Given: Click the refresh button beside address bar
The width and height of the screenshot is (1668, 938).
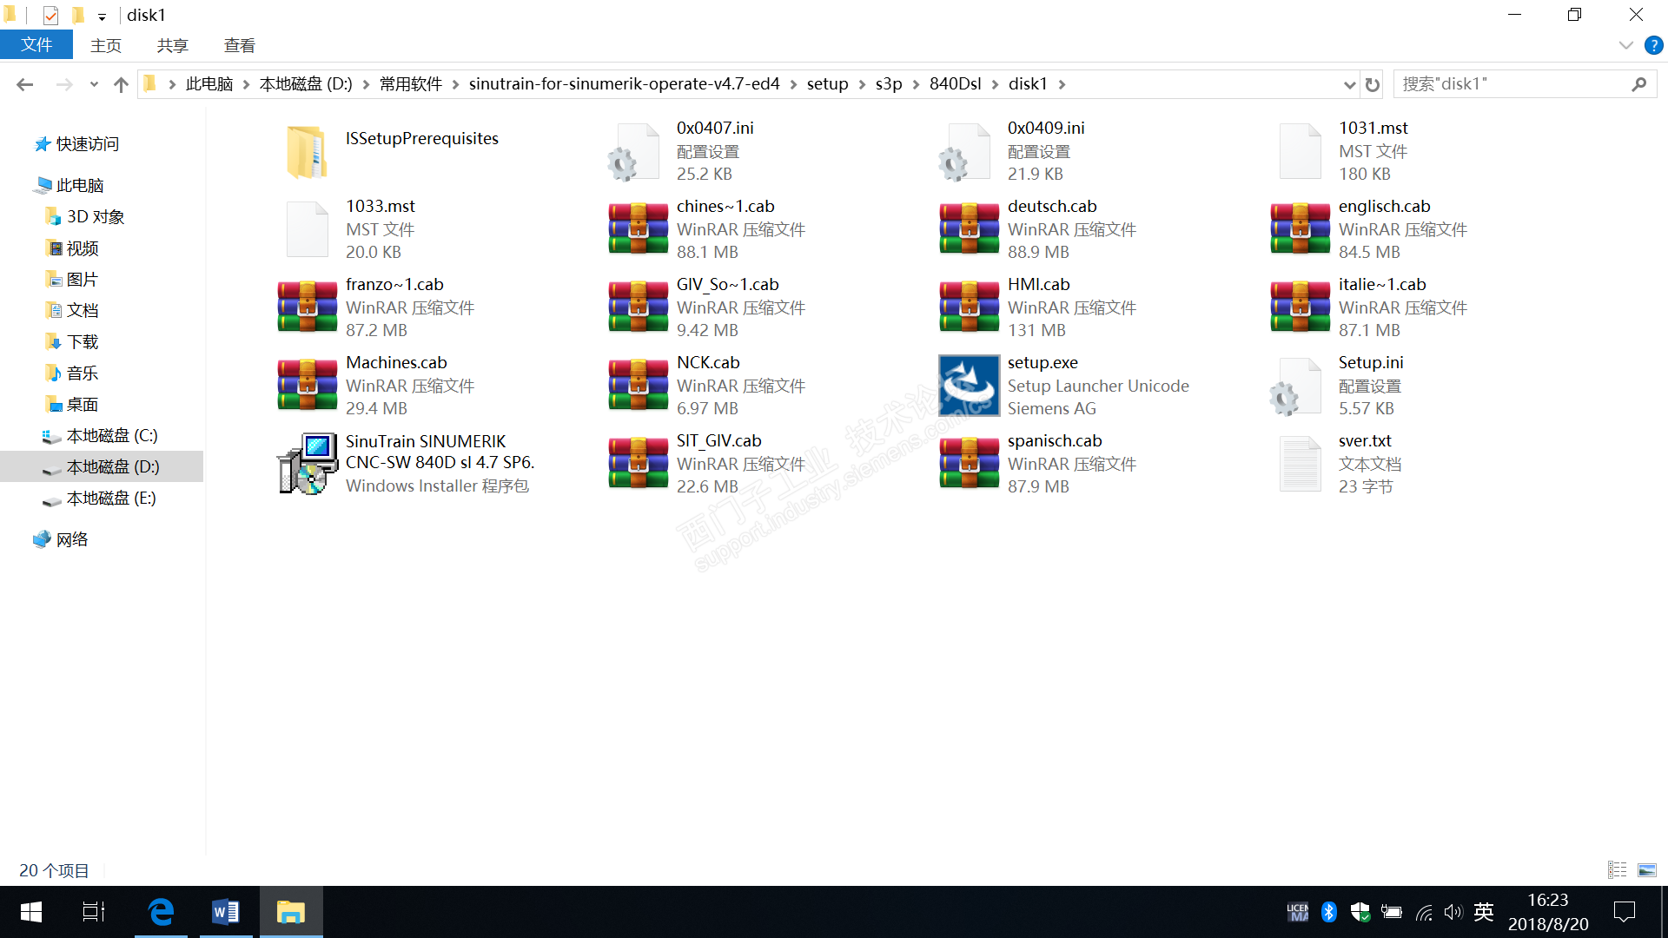Looking at the screenshot, I should tap(1373, 84).
